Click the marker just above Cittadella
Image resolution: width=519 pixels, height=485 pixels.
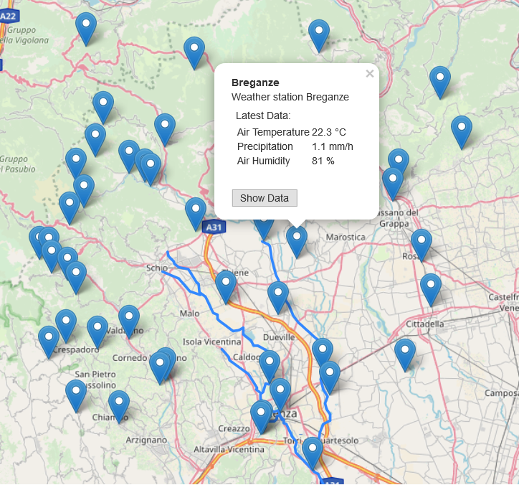[x=431, y=287]
